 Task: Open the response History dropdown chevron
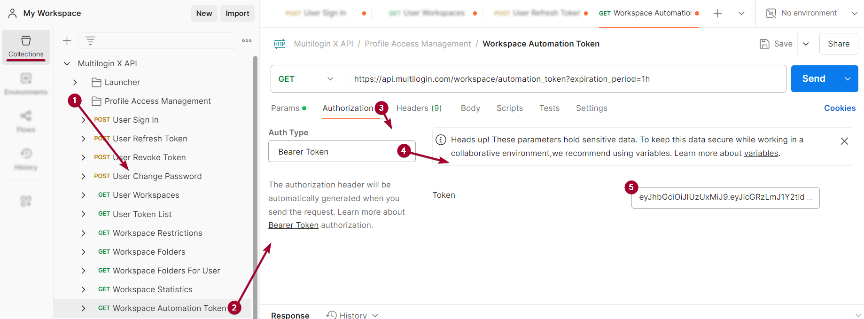pyautogui.click(x=375, y=315)
